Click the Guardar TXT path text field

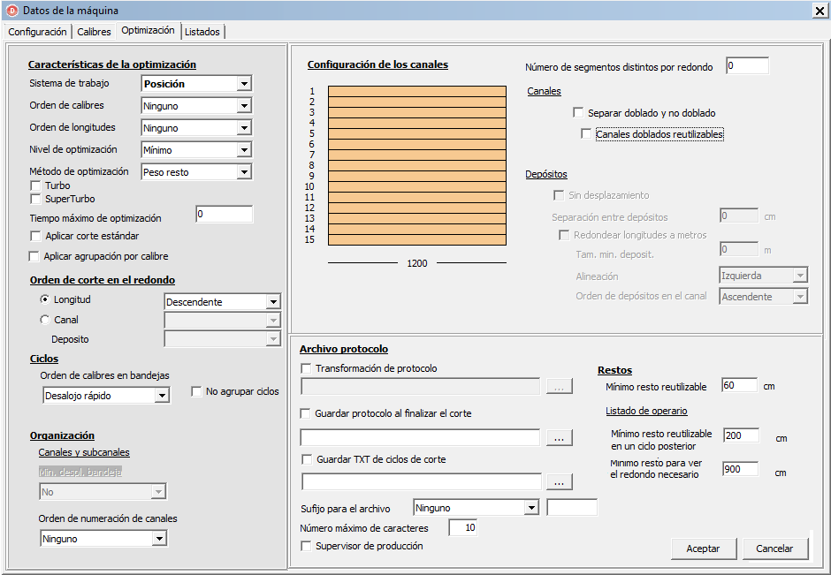(422, 481)
